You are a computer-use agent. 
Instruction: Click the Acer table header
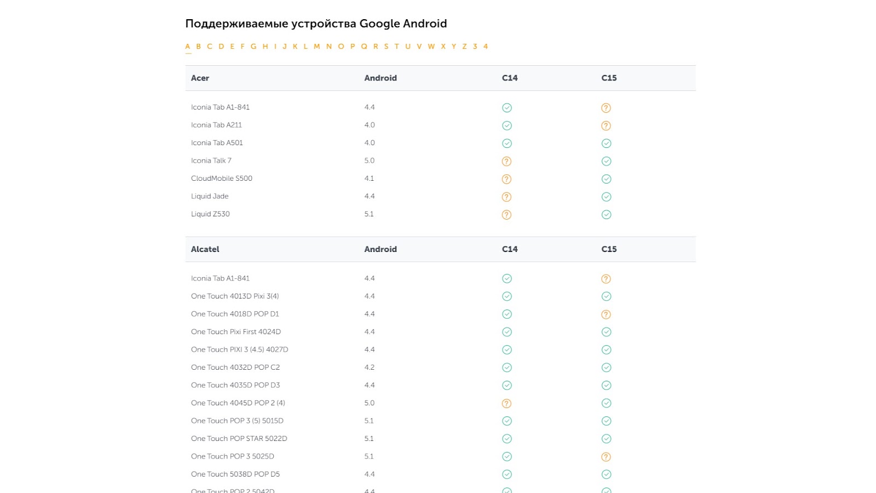point(200,78)
